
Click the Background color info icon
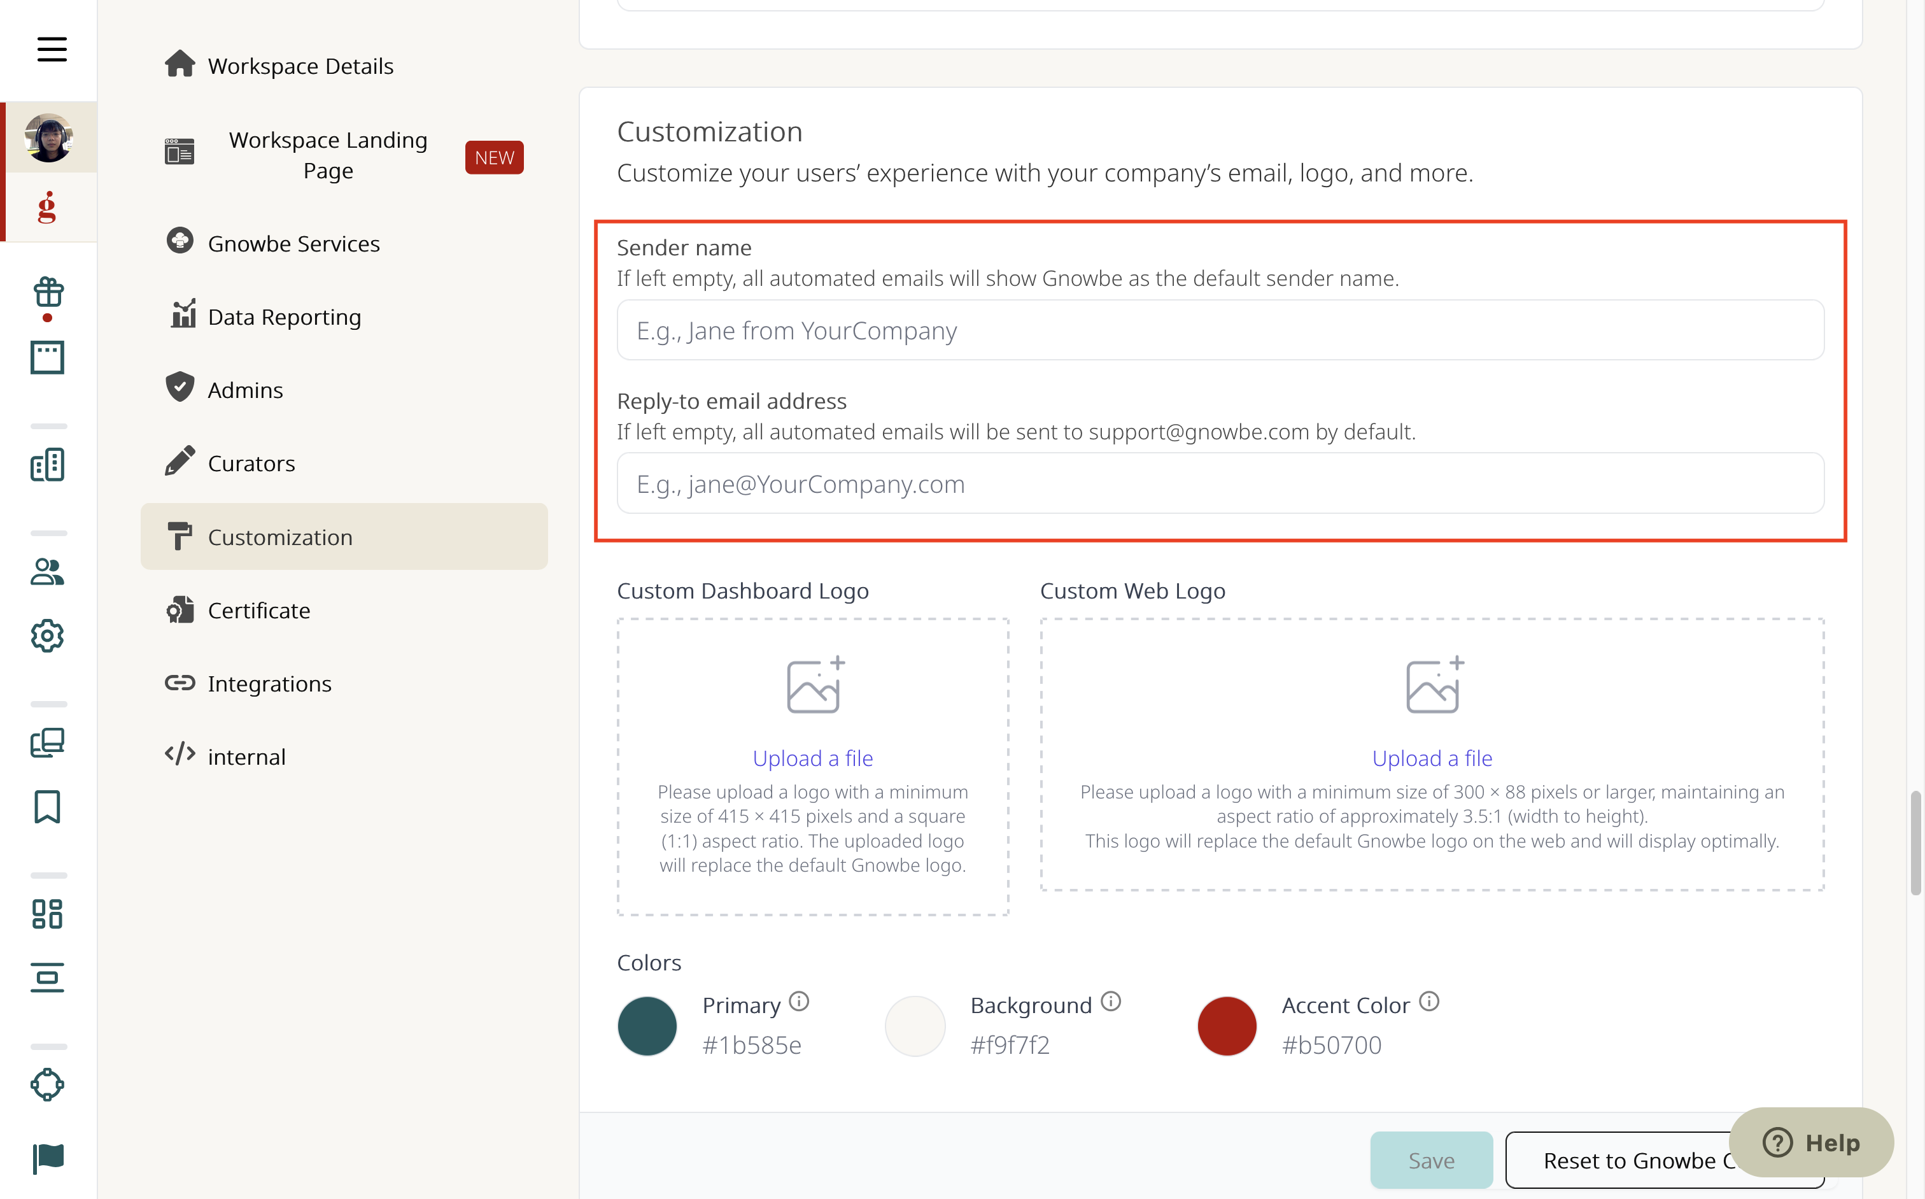coord(1111,1002)
